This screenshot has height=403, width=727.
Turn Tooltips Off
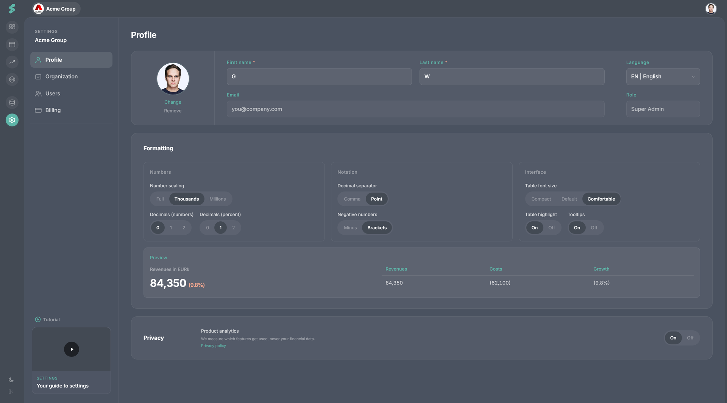click(594, 228)
